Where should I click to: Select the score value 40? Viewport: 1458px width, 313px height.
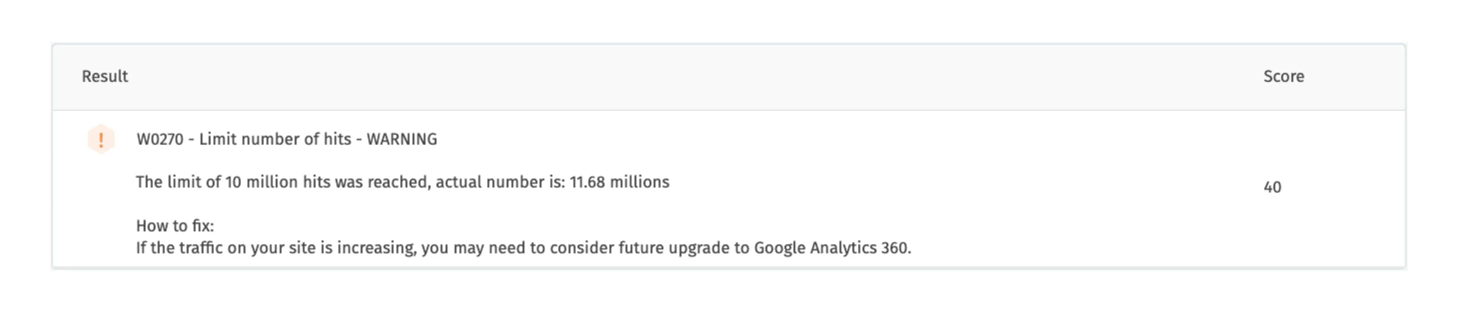[1272, 187]
